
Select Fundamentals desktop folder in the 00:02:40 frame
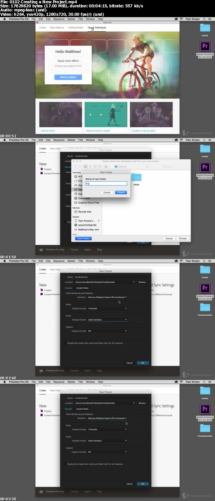[x=205, y=307]
